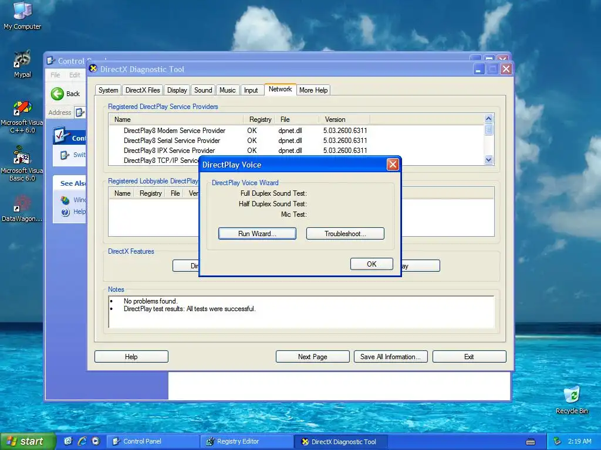601x450 pixels.
Task: Switch to the Music tab
Action: tap(227, 90)
